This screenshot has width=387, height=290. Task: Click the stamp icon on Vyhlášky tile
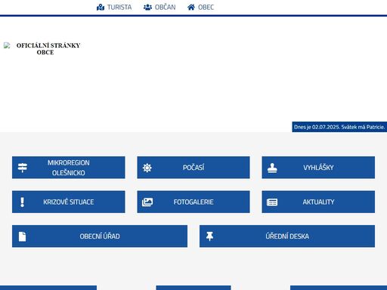272,168
